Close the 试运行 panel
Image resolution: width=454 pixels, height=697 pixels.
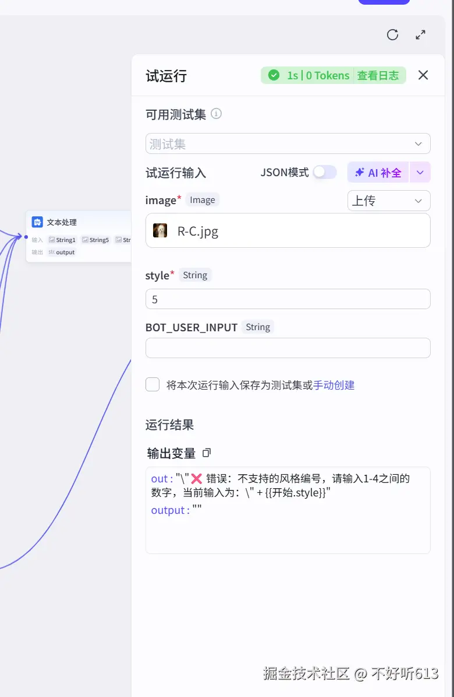(423, 75)
